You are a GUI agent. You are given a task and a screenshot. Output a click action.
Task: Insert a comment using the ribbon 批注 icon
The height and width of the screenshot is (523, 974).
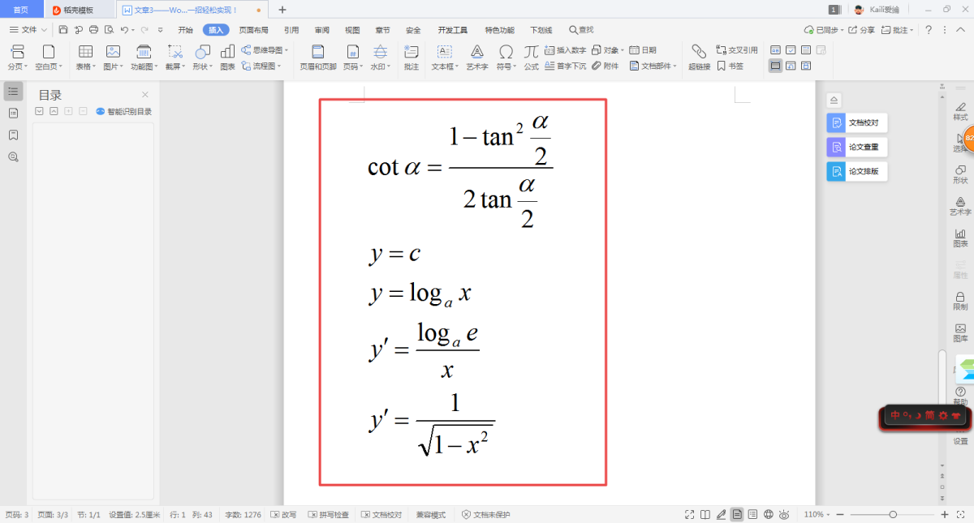pyautogui.click(x=412, y=57)
